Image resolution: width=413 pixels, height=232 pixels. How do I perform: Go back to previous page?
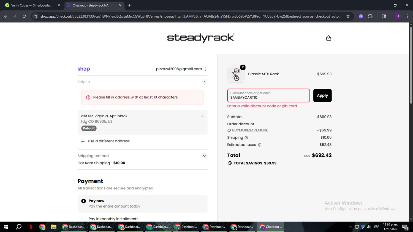click(x=6, y=16)
